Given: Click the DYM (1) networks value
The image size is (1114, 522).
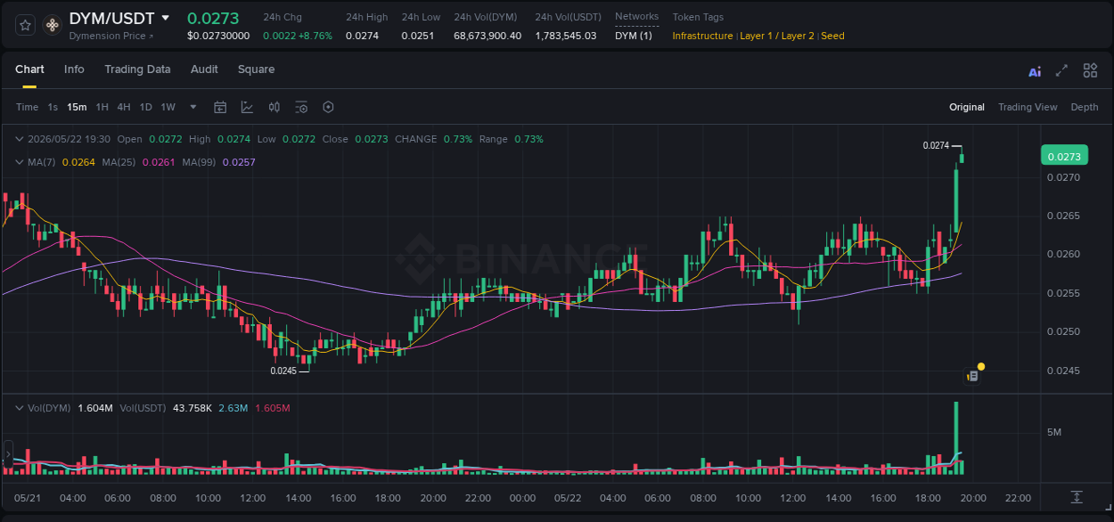Looking at the screenshot, I should [634, 36].
